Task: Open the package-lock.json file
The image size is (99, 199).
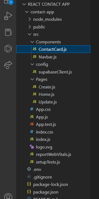Action: point(51,185)
